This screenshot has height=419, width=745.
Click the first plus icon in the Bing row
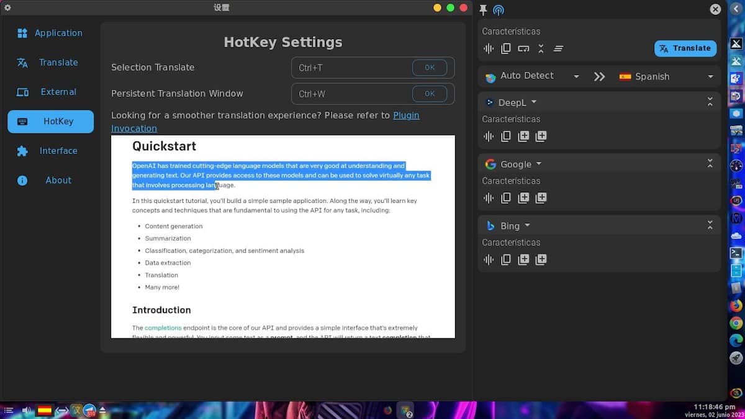(523, 260)
